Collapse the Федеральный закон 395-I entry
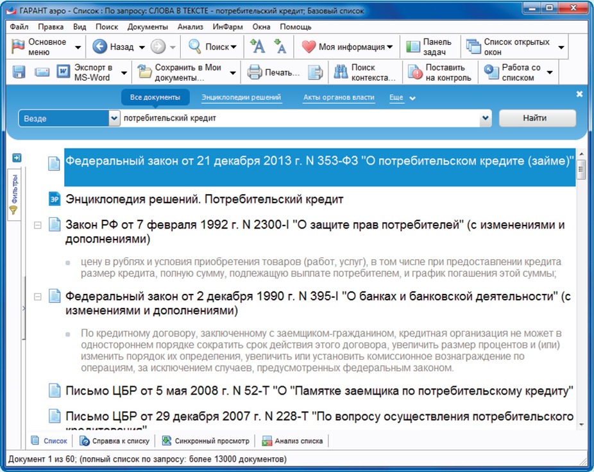 pos(37,297)
